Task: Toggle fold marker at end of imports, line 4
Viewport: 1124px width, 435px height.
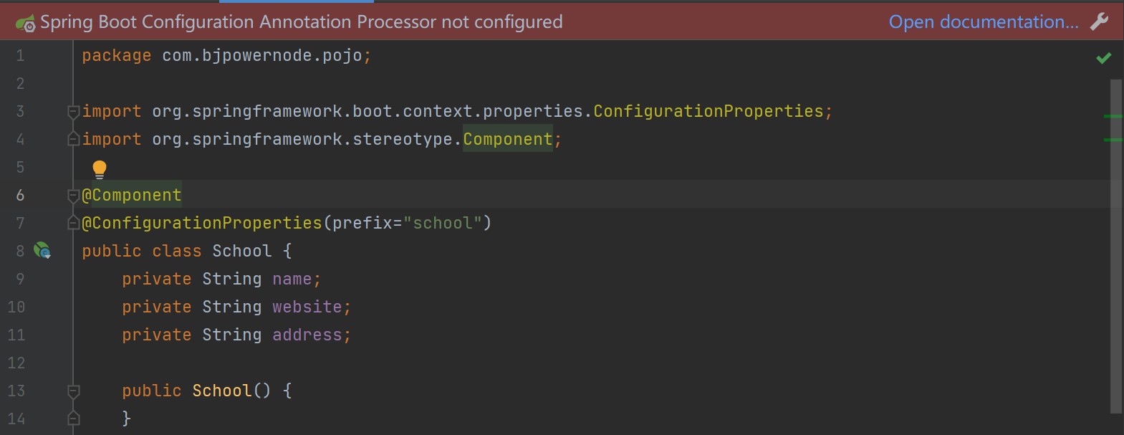Action: point(73,139)
